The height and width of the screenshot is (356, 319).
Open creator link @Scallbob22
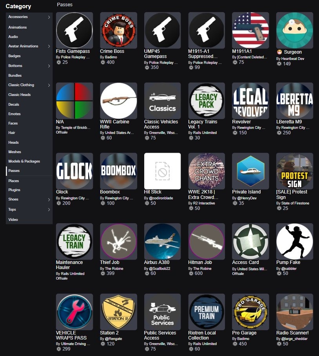click(159, 269)
